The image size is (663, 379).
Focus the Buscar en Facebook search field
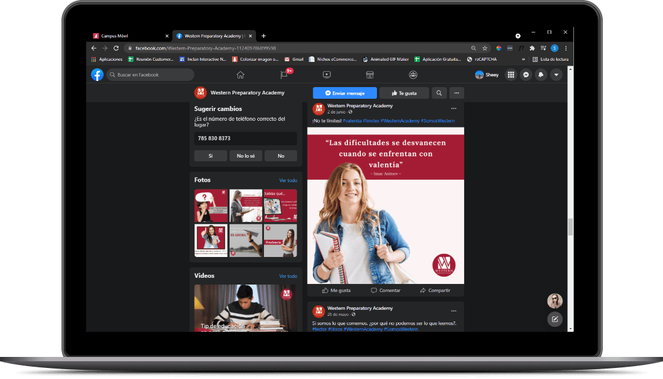150,75
